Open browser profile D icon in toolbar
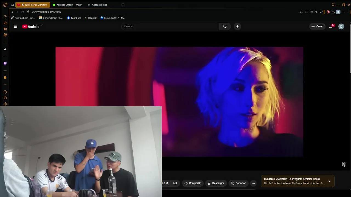The image size is (351, 197). tap(338, 12)
